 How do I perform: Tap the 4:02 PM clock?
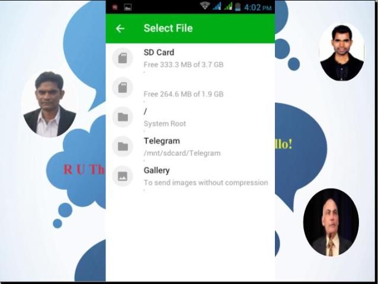[258, 8]
